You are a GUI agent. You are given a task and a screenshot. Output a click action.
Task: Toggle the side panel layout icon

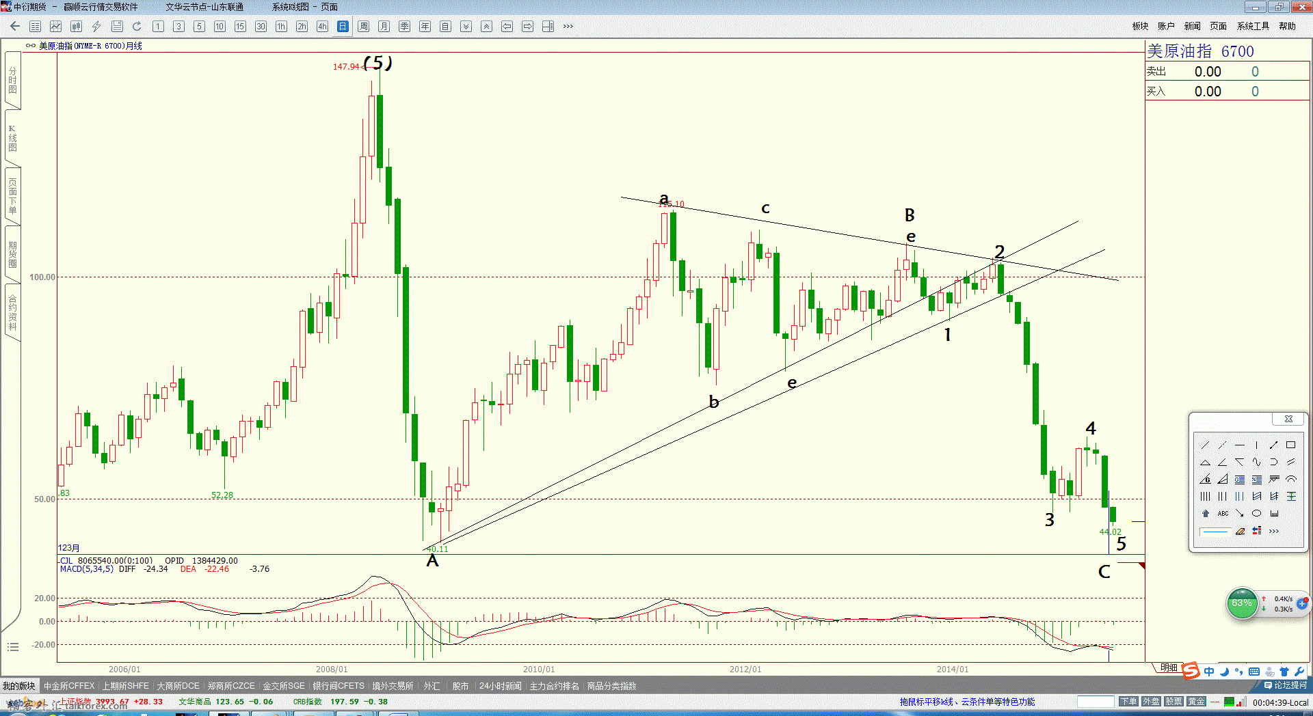548,26
